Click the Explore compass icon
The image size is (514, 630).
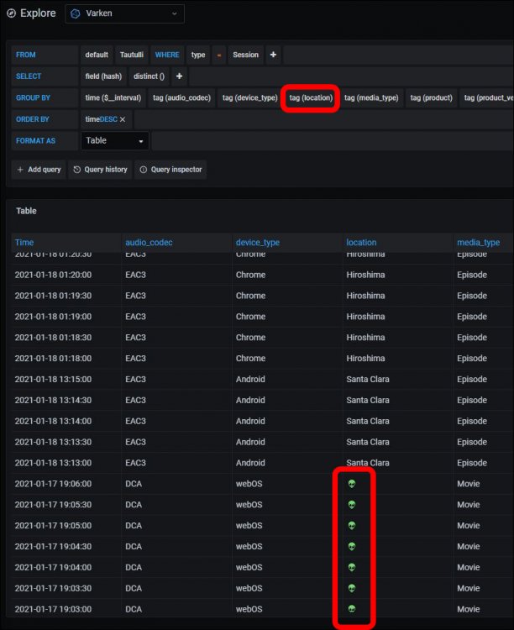11,13
